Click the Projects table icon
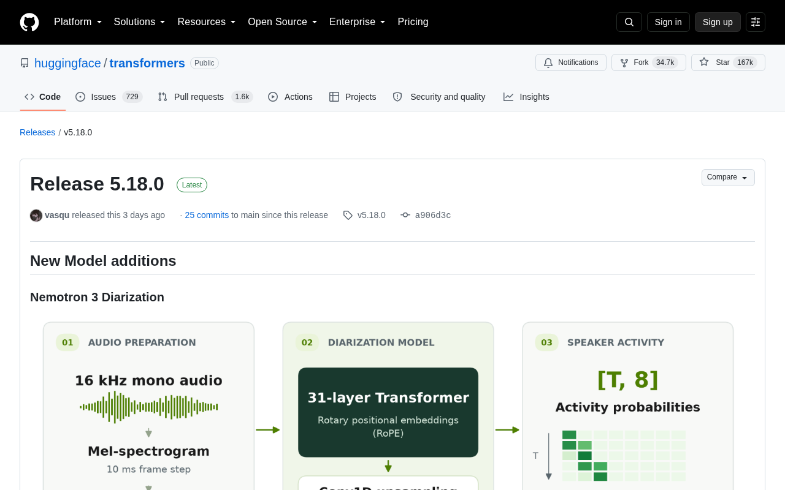Viewport: 785px width, 490px height. (x=334, y=97)
